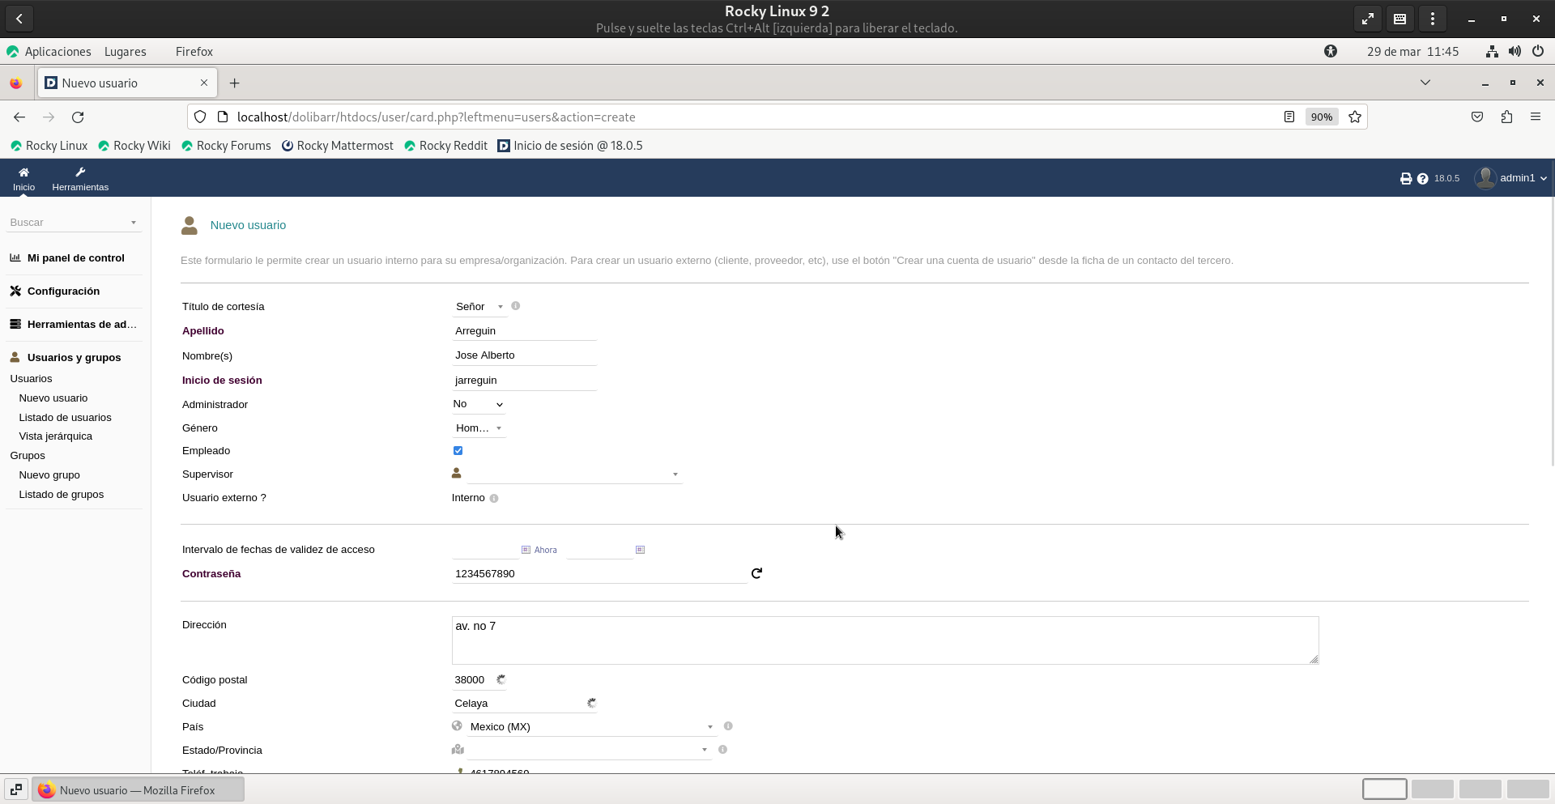This screenshot has width=1555, height=804.
Task: Open the end date calendar picker icon
Action: tap(640, 550)
